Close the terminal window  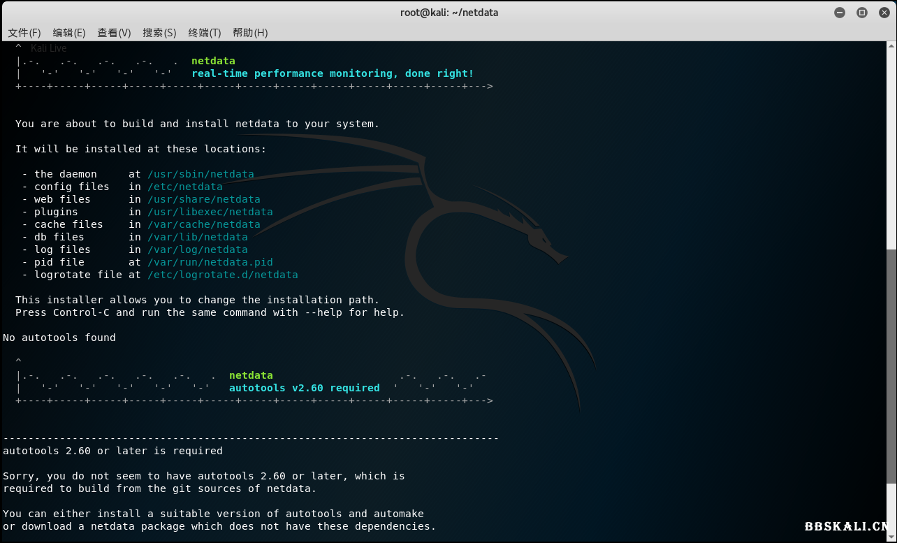coord(882,13)
